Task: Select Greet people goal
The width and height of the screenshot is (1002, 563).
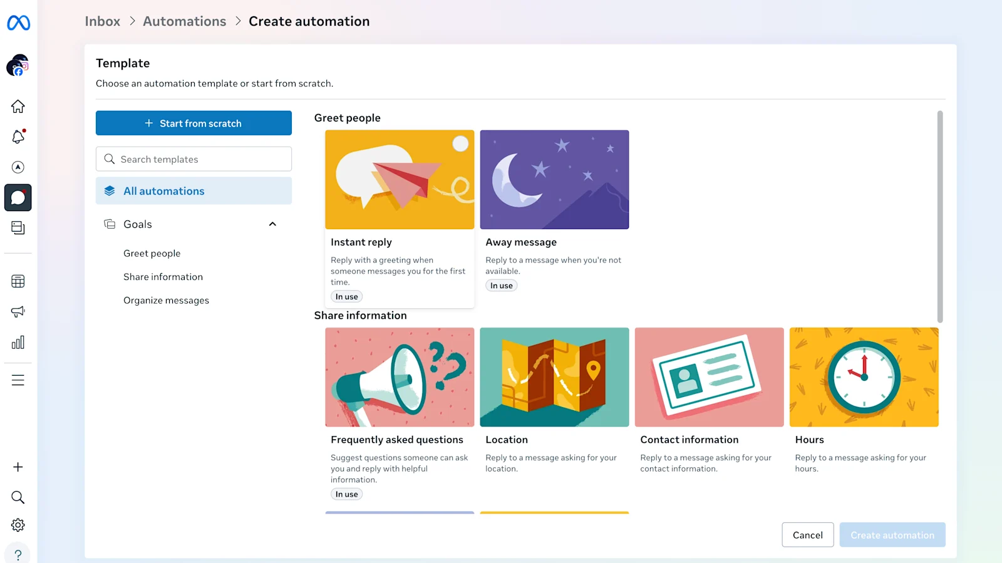Action: [152, 254]
